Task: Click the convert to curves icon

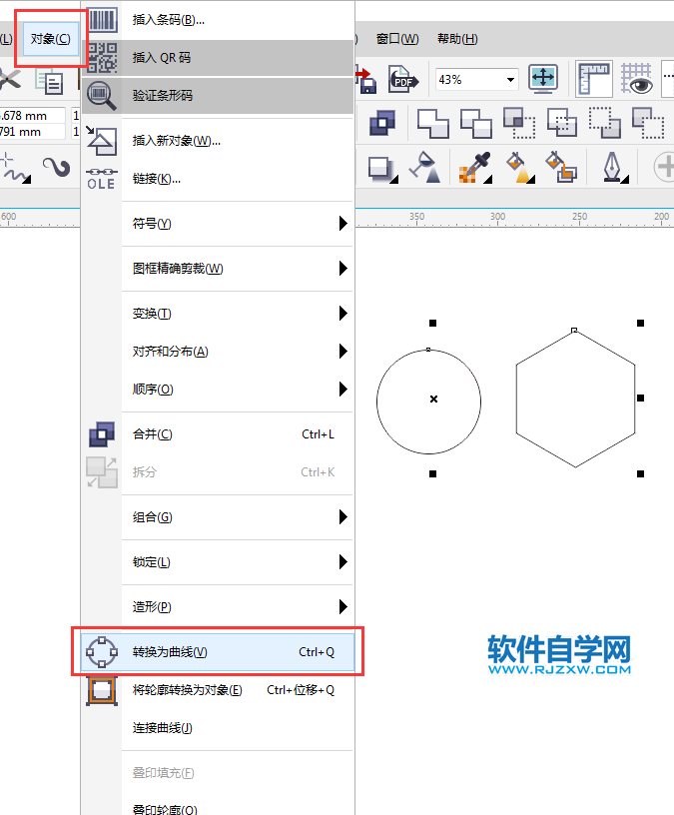Action: [102, 652]
